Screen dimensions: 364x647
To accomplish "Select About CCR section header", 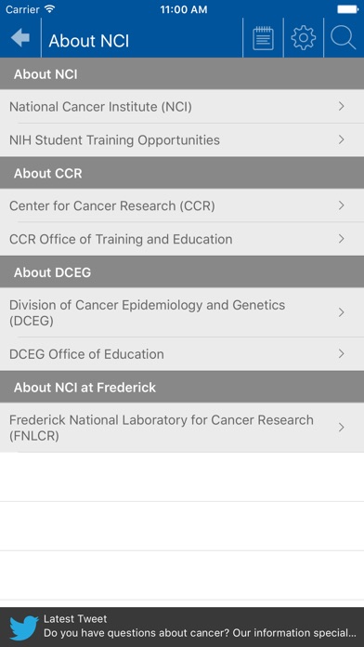I will point(182,173).
